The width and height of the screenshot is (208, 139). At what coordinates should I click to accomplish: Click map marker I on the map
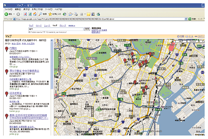pyautogui.click(x=150, y=54)
